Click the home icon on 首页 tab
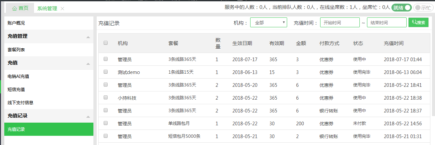Screen dimensions: 435x145 [x=14, y=8]
